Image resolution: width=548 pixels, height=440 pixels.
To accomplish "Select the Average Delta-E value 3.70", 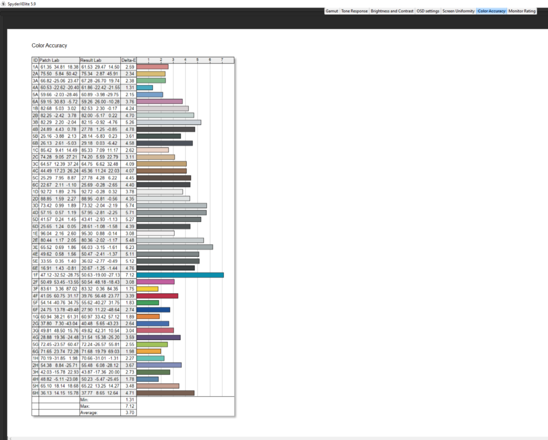I will [x=128, y=413].
